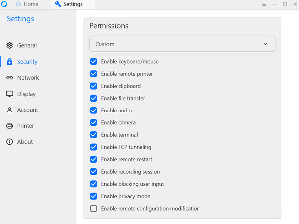
Task: Open the About info icon
Action: point(10,142)
